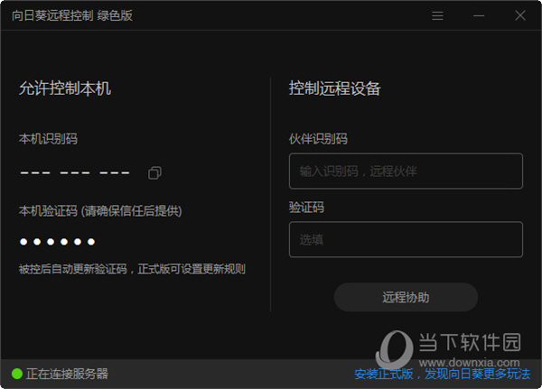This screenshot has height=389, width=542.
Task: Click the 控制远程设备 heading
Action: click(x=334, y=88)
